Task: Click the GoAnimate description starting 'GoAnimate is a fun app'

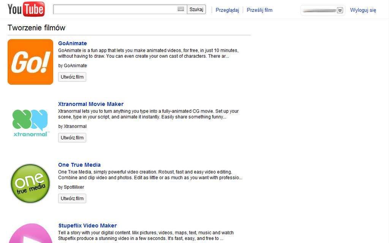Action: [x=149, y=53]
